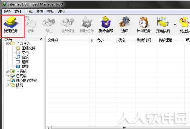Click the checkmark folder icon beside 已完成
The height and width of the screenshot is (129, 190).
(12, 76)
